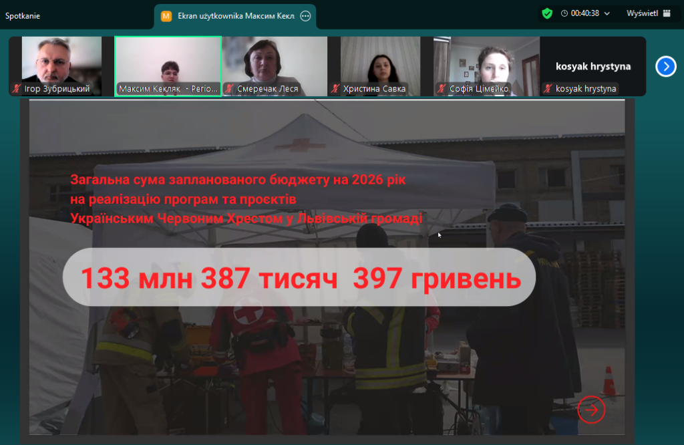
Task: Select the Spotkanie tab
Action: pyautogui.click(x=23, y=16)
